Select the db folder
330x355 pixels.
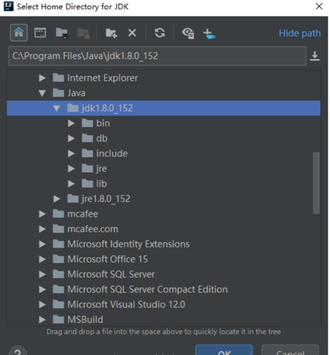pos(163,139)
